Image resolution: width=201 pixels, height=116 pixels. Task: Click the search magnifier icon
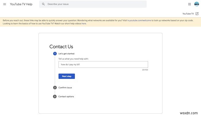tap(43, 4)
